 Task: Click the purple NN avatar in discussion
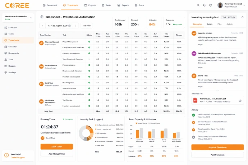(x=194, y=53)
